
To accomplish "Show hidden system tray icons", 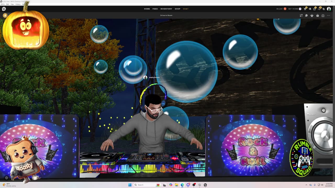I will point(306,185).
